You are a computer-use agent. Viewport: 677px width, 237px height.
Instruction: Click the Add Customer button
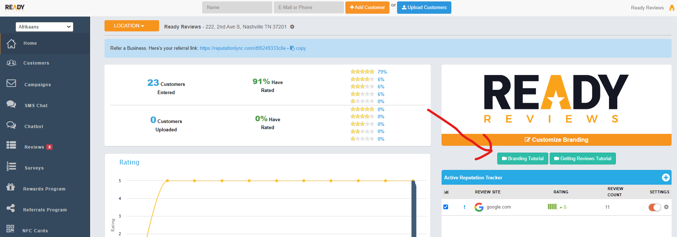click(367, 8)
